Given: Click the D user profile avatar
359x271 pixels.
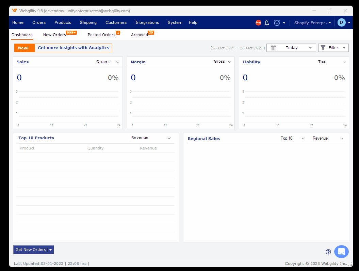Looking at the screenshot, I should pos(341,22).
